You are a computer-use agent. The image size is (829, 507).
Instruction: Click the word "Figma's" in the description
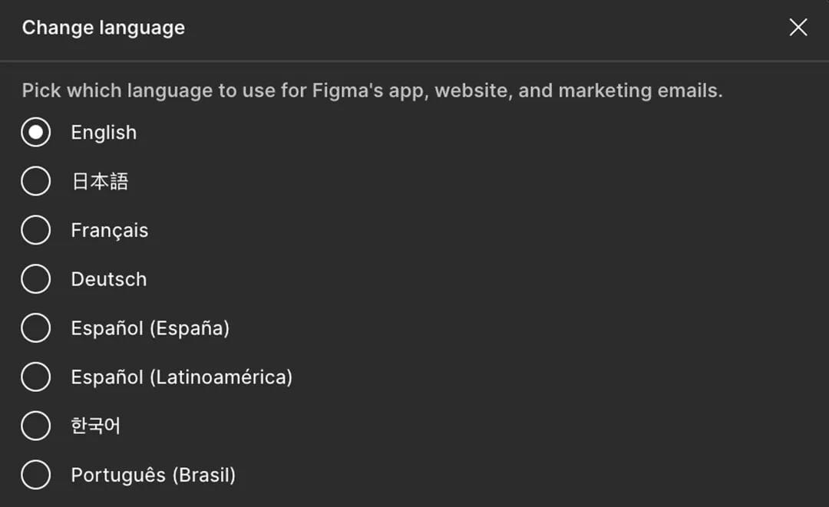pos(342,91)
